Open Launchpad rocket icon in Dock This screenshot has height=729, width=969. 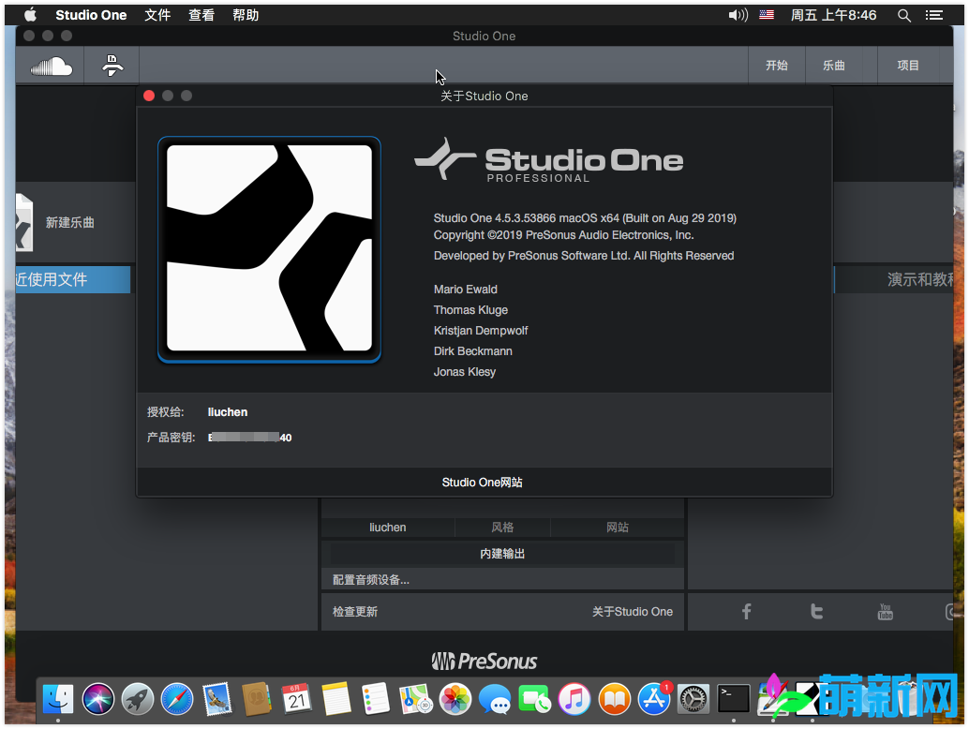click(138, 699)
